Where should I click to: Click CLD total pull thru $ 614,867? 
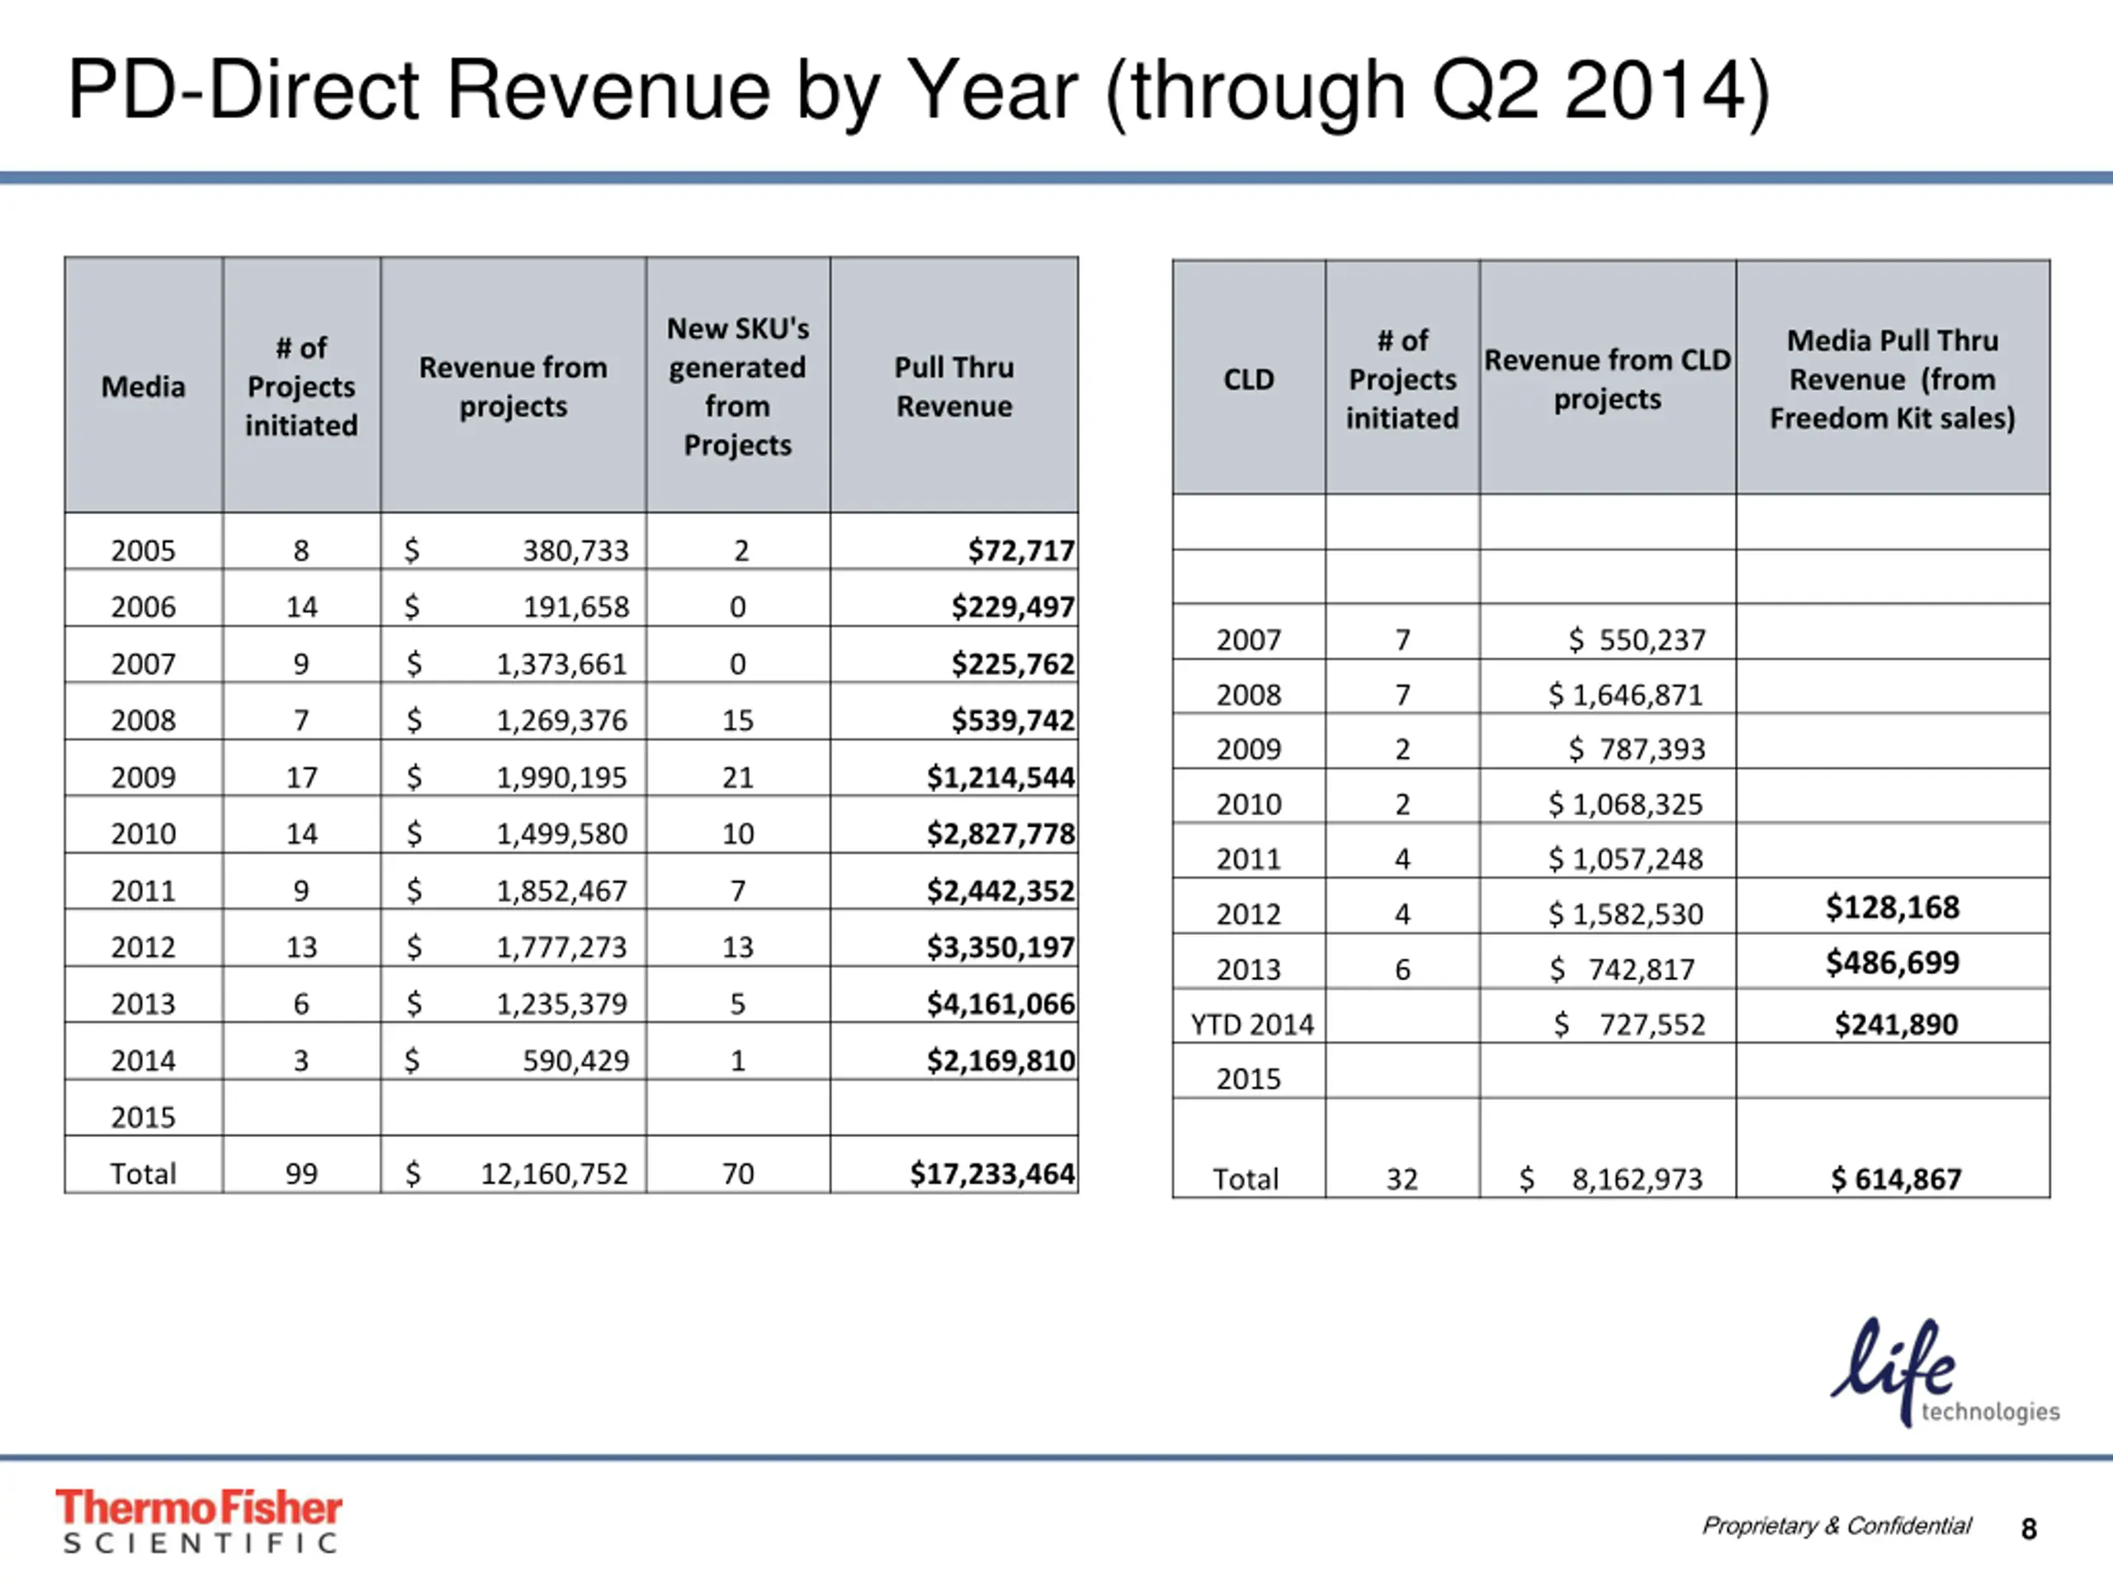click(1896, 1179)
